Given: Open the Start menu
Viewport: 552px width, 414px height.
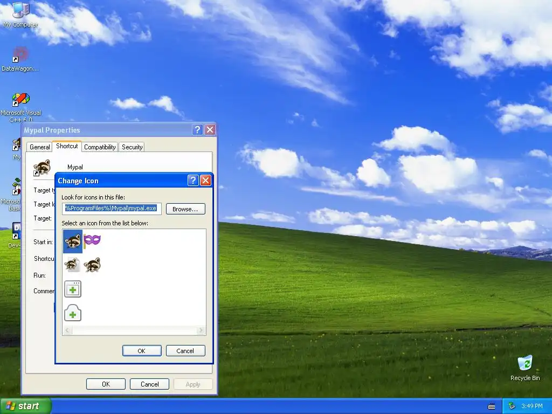Looking at the screenshot, I should pyautogui.click(x=26, y=406).
